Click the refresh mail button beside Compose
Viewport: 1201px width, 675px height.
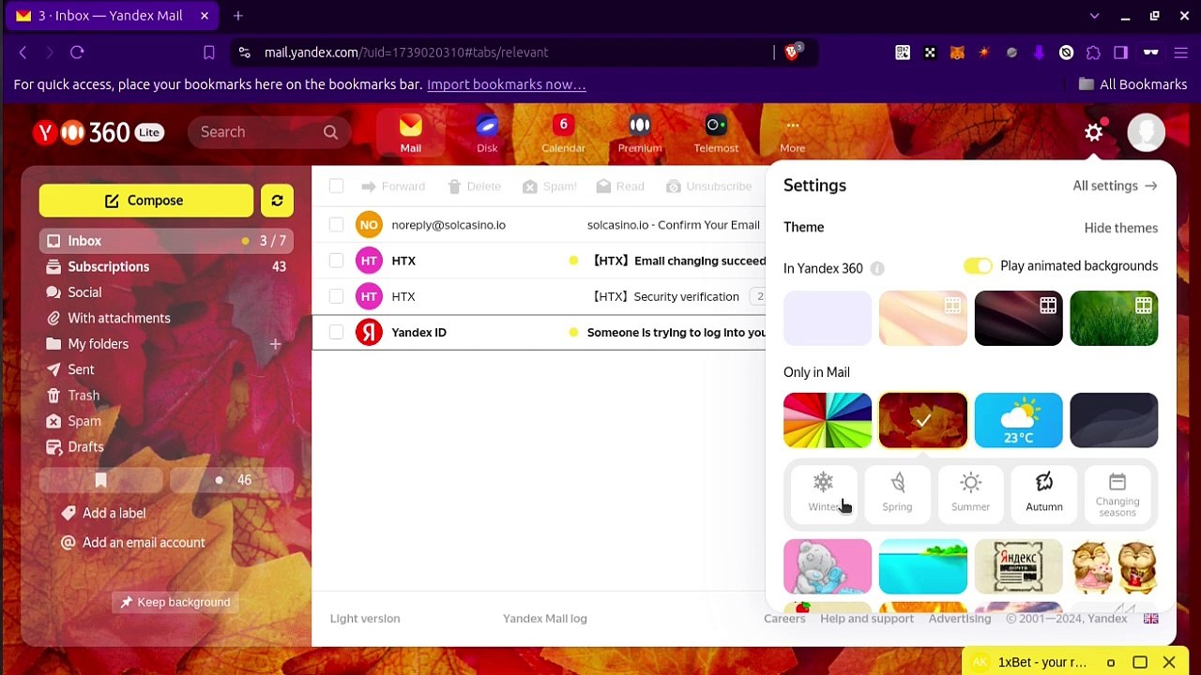coord(277,201)
